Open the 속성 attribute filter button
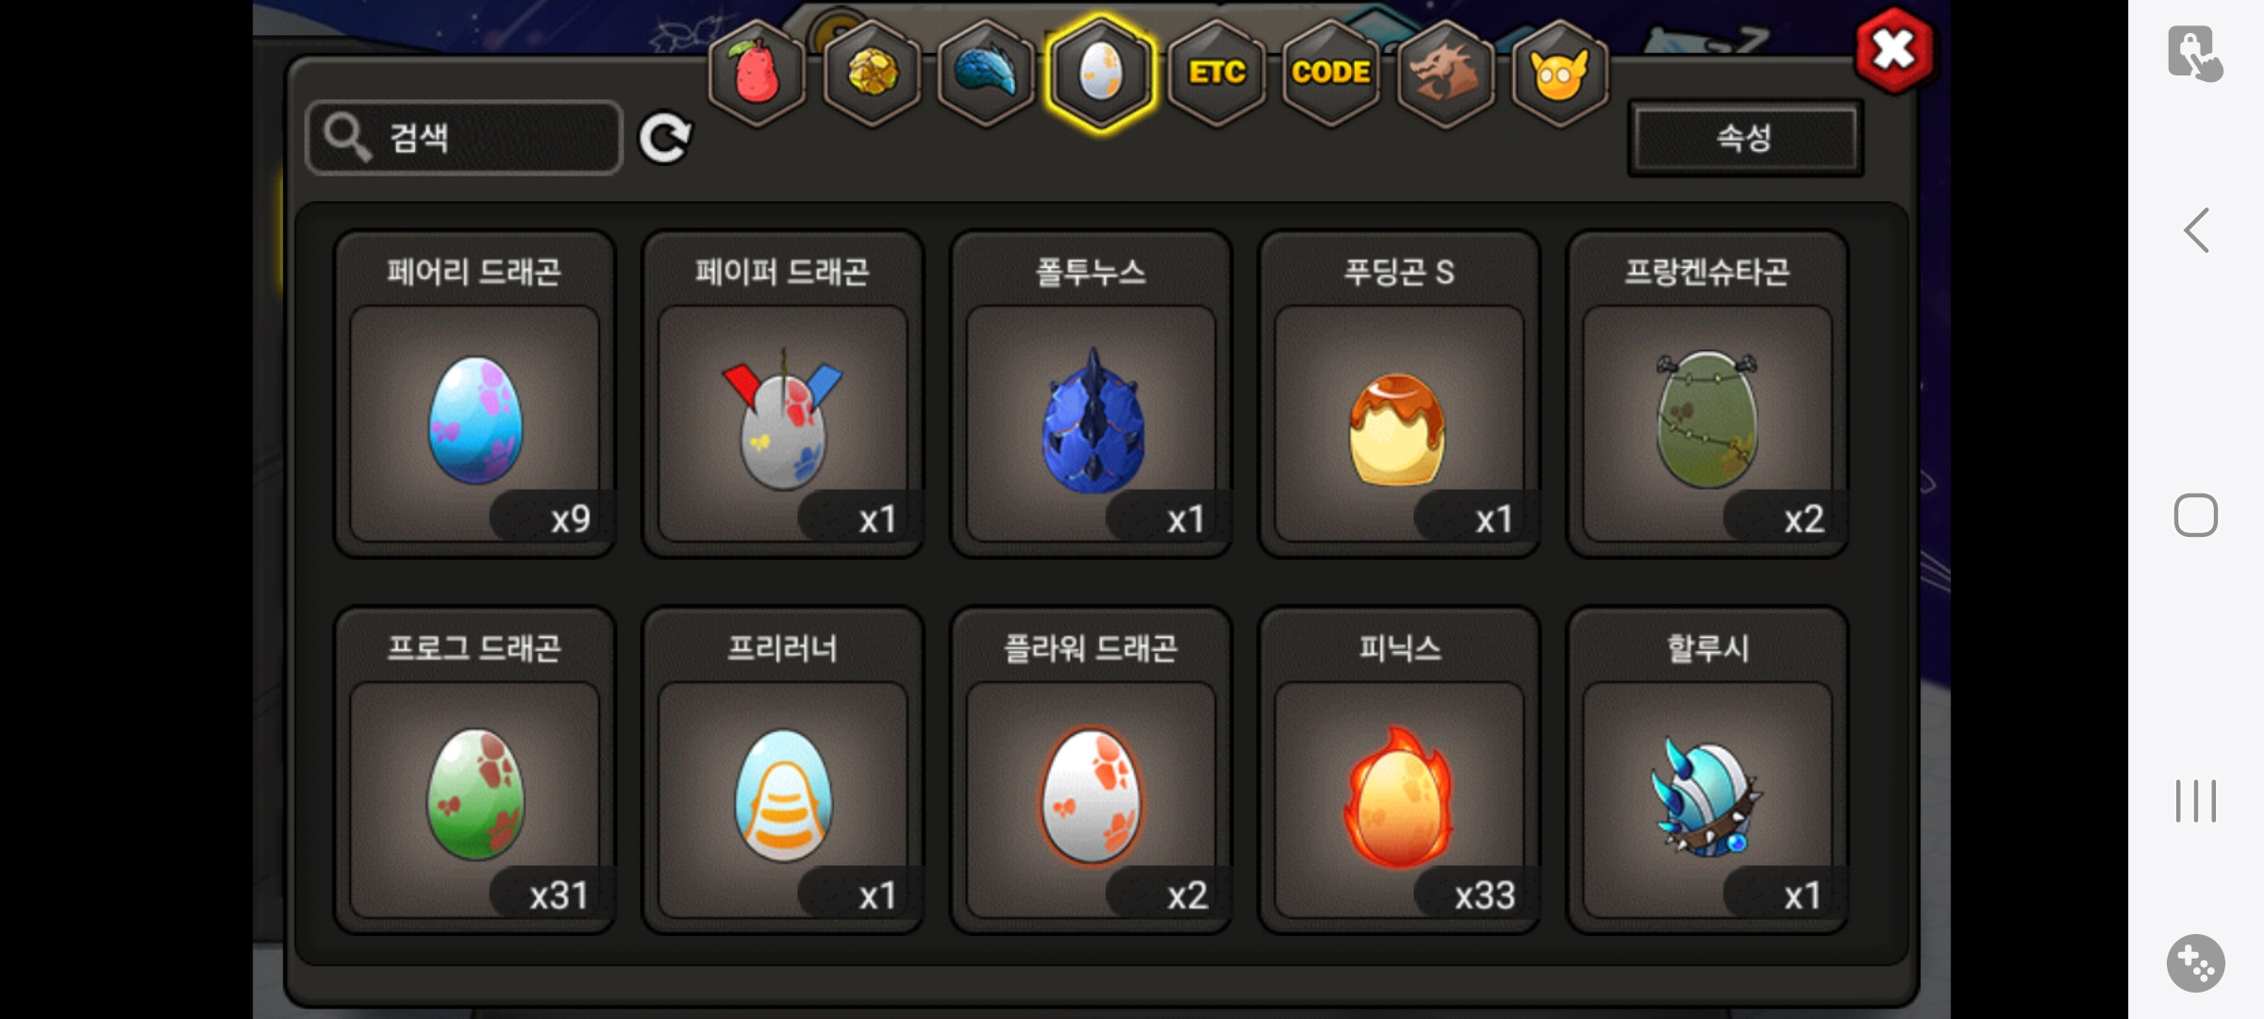This screenshot has width=2264, height=1019. pyautogui.click(x=1745, y=138)
